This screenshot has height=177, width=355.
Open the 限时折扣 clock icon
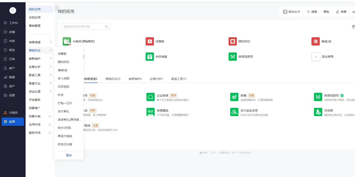coord(232,41)
